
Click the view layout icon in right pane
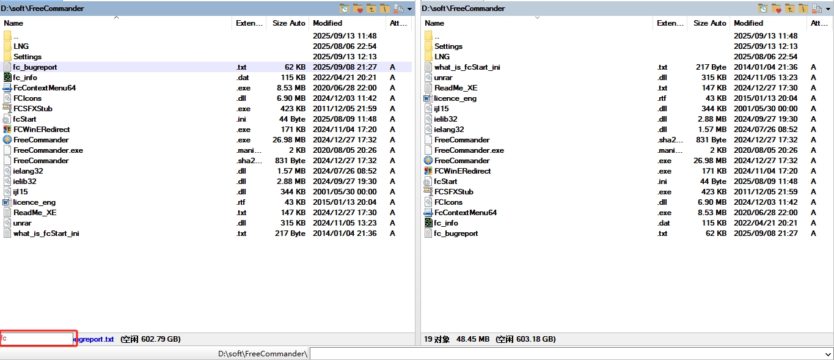point(817,9)
